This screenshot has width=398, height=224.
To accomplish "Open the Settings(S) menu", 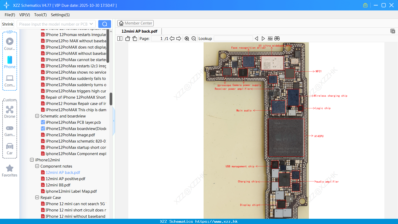I will pos(60,15).
